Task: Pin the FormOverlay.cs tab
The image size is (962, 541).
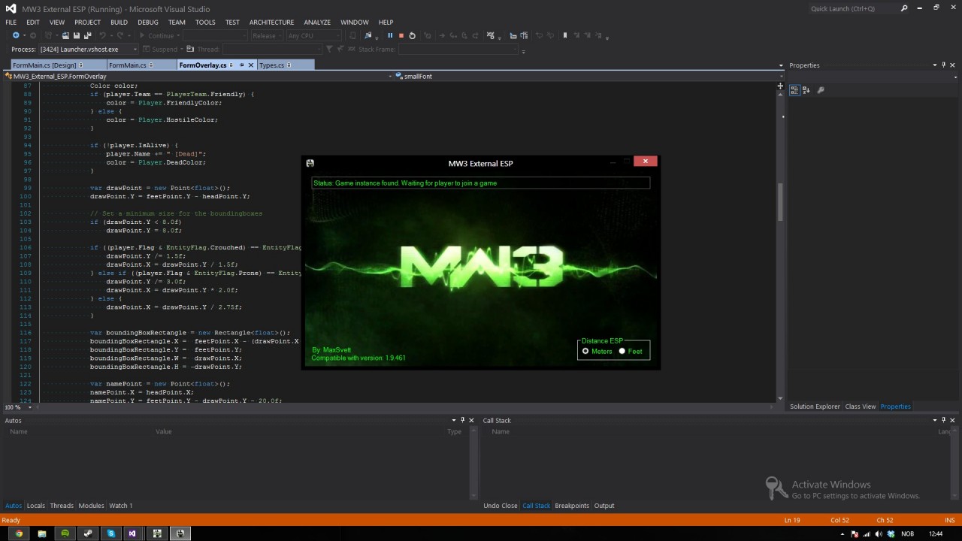Action: (241, 65)
